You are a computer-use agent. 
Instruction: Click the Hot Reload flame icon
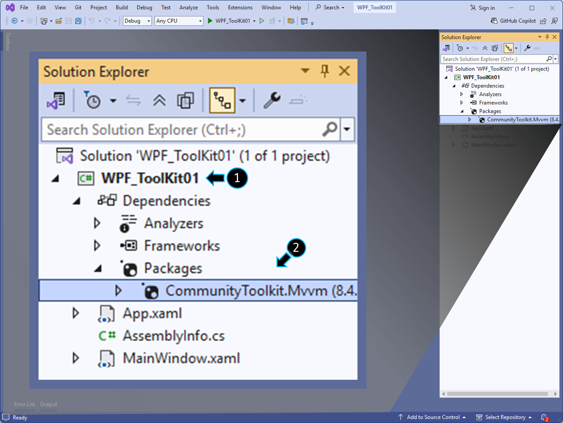click(273, 21)
